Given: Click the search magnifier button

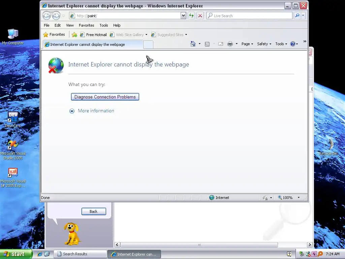Looking at the screenshot, I should point(297,16).
